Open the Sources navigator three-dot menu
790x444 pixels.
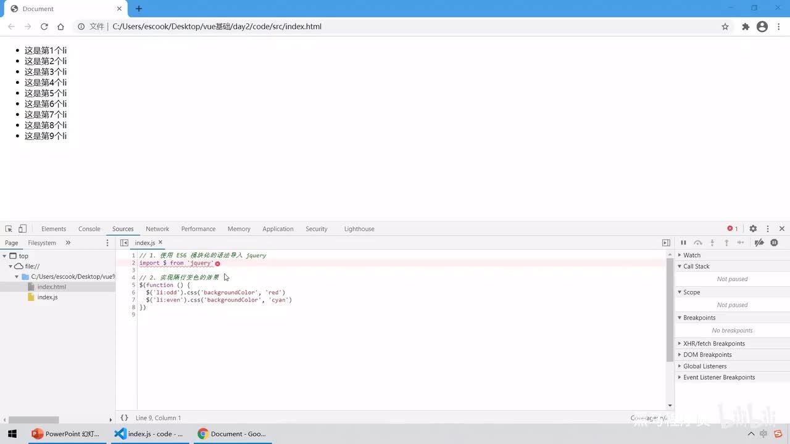107,243
